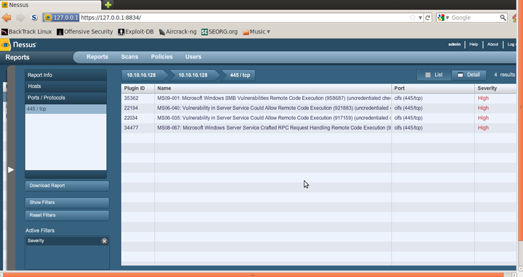Sort by Severity column header

click(x=496, y=89)
